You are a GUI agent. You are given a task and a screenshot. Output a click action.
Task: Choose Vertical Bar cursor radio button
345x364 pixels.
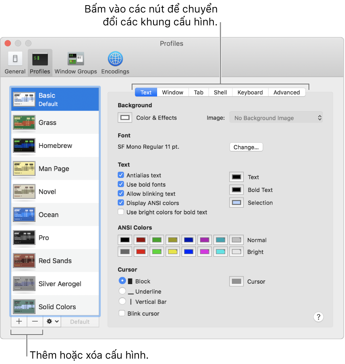pyautogui.click(x=122, y=301)
